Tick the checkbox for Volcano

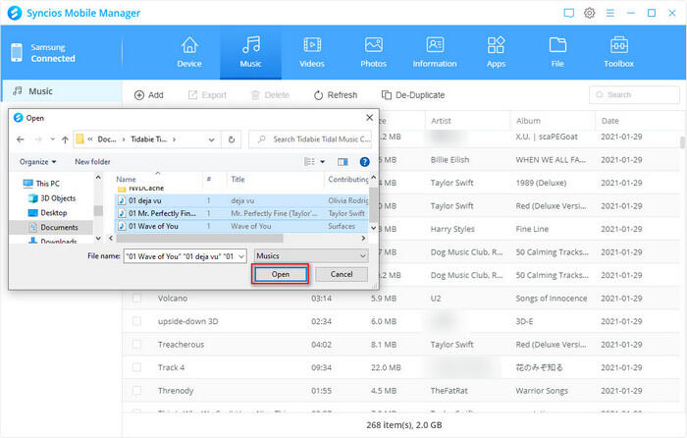(x=137, y=299)
